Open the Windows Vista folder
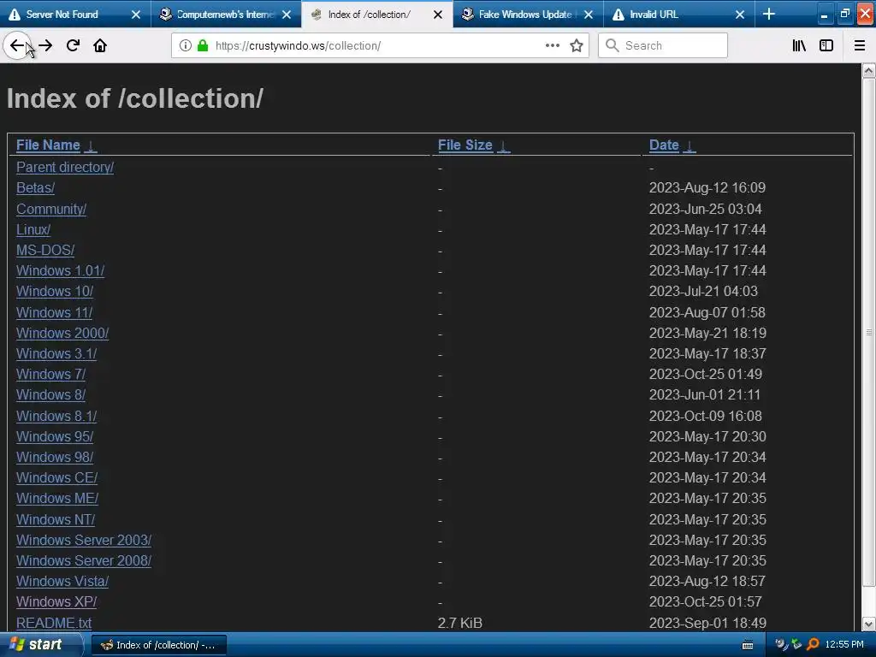Viewport: 876px width, 657px height. coord(62,582)
